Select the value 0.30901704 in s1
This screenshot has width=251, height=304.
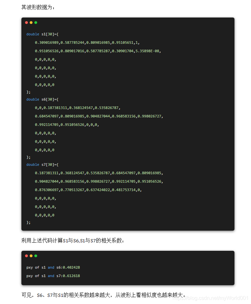pyautogui.click(x=123, y=51)
